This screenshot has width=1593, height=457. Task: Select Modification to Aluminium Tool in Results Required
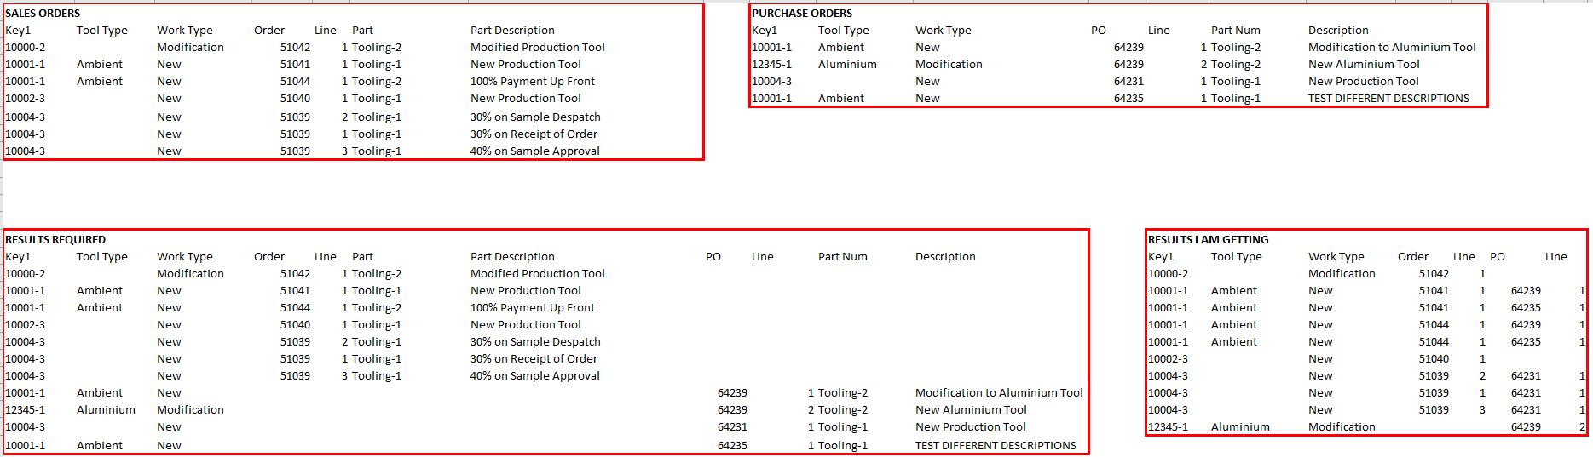(x=999, y=393)
